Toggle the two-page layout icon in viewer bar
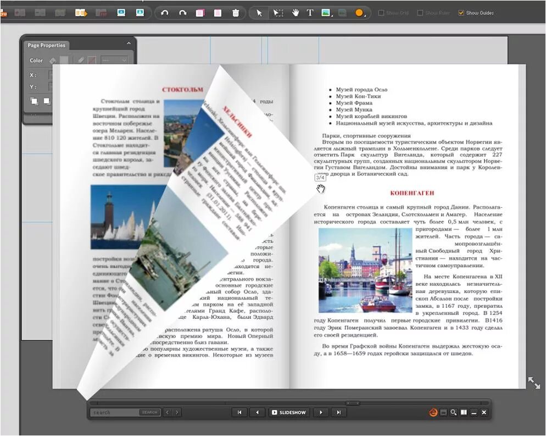 (x=464, y=413)
